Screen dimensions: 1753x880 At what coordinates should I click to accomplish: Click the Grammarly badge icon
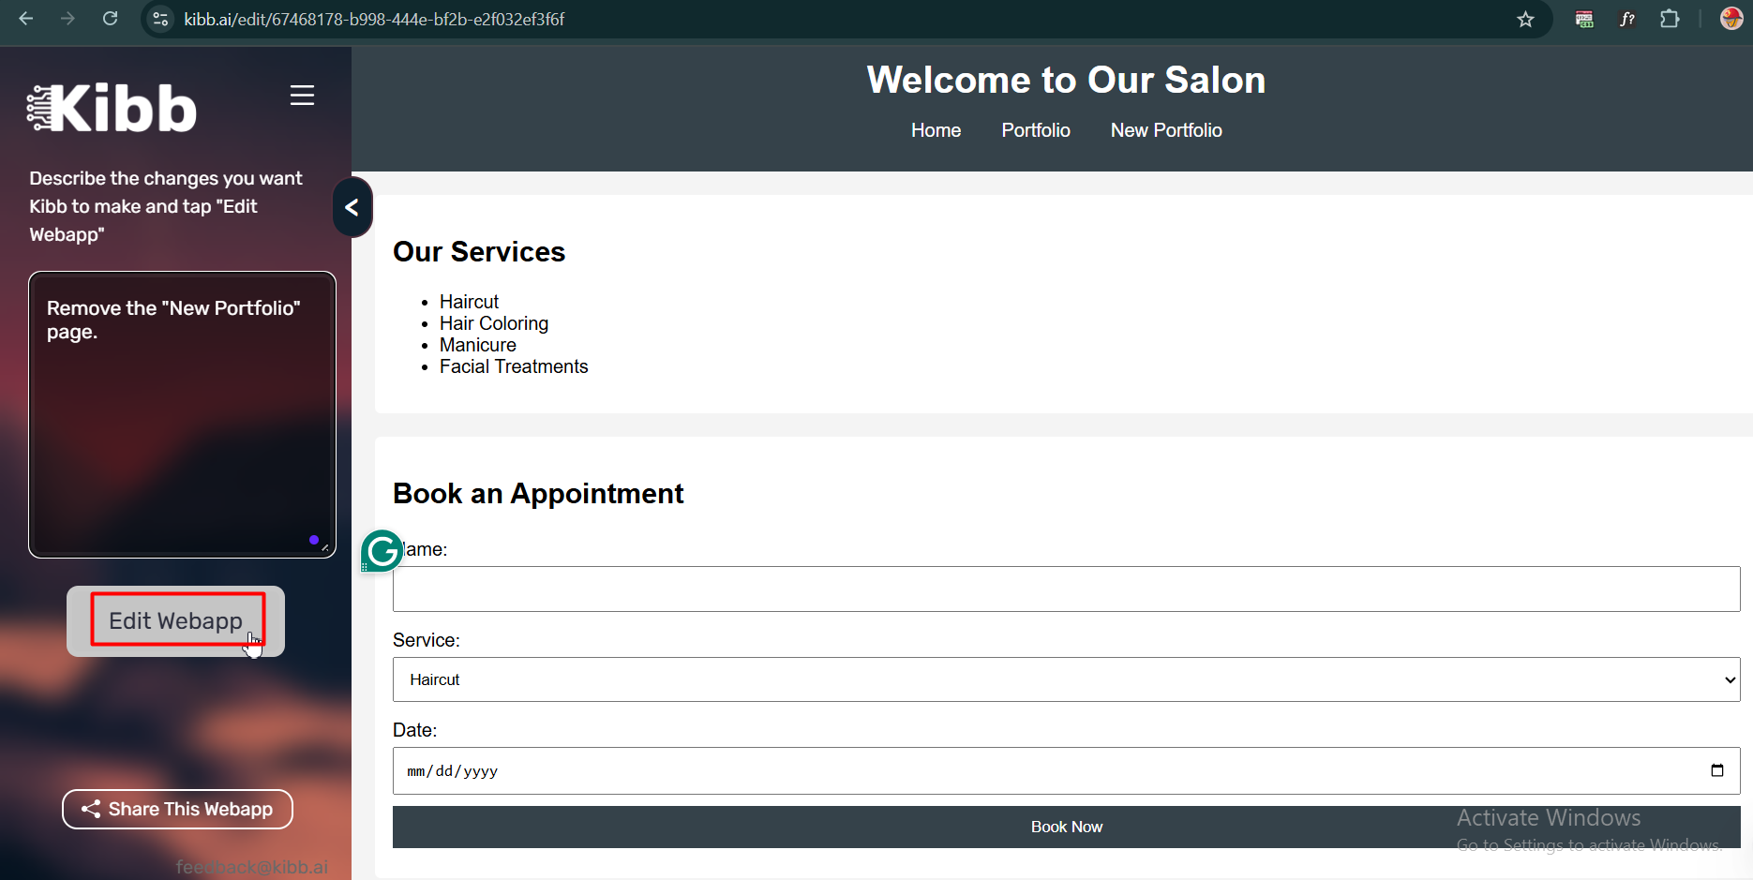382,551
